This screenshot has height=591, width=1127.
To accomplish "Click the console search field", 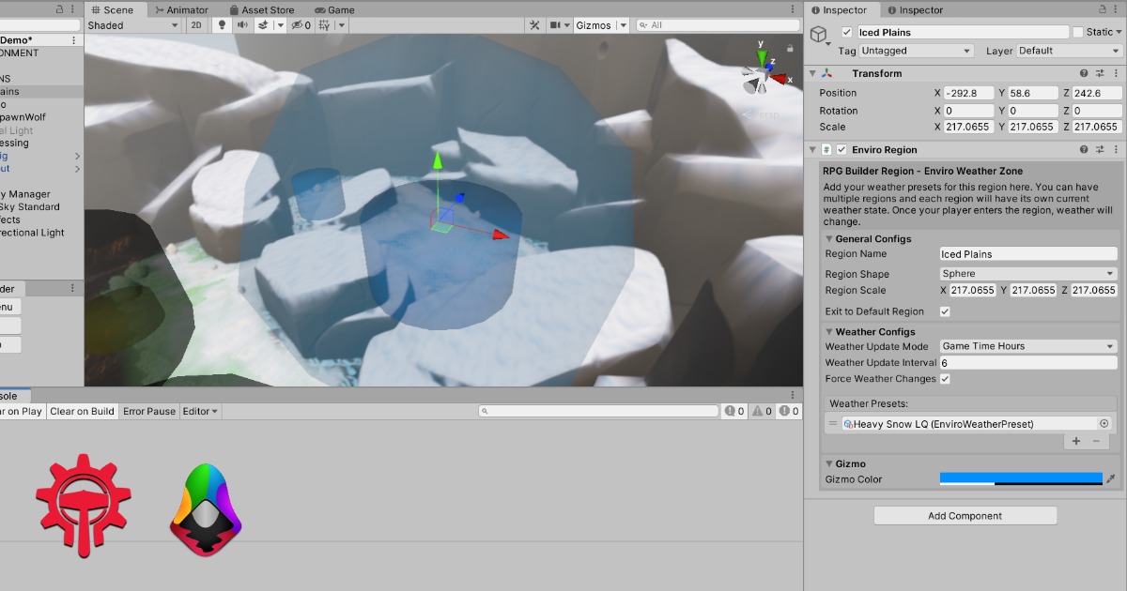I will [x=598, y=411].
